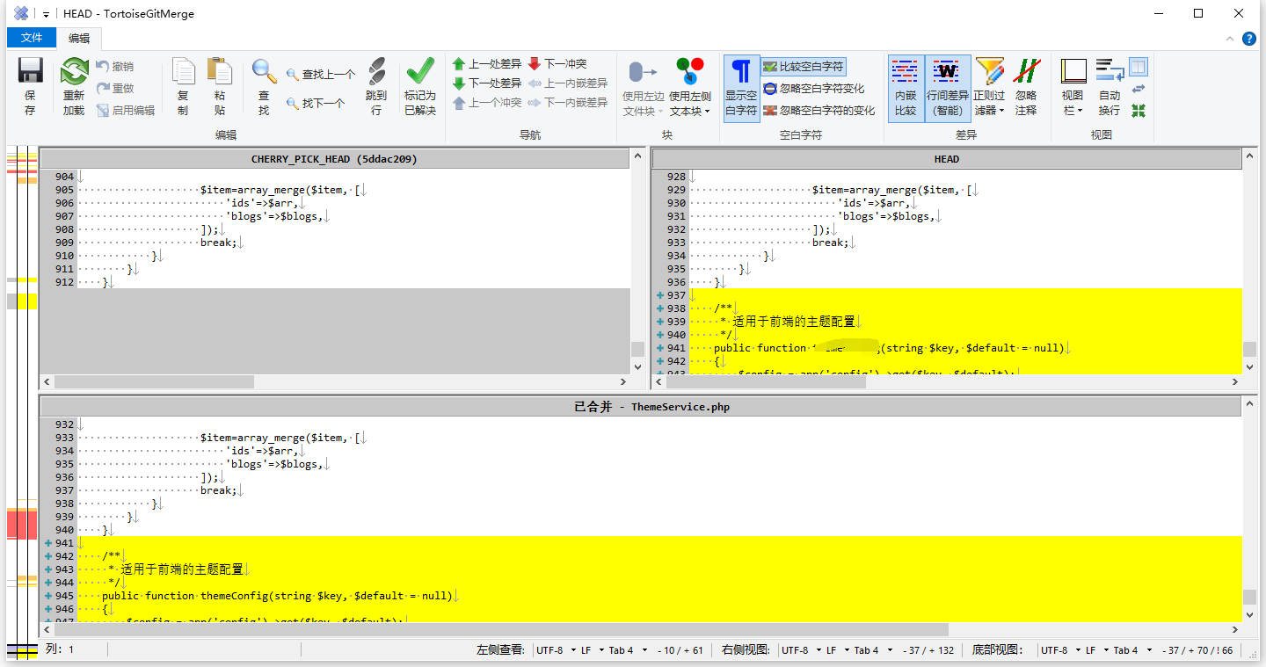Click the red conflict marker in locator bar
The height and width of the screenshot is (667, 1266).
click(21, 525)
